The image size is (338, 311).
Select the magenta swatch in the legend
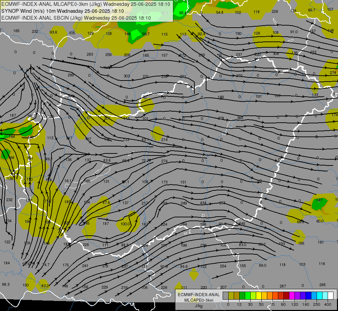[x=292, y=295]
